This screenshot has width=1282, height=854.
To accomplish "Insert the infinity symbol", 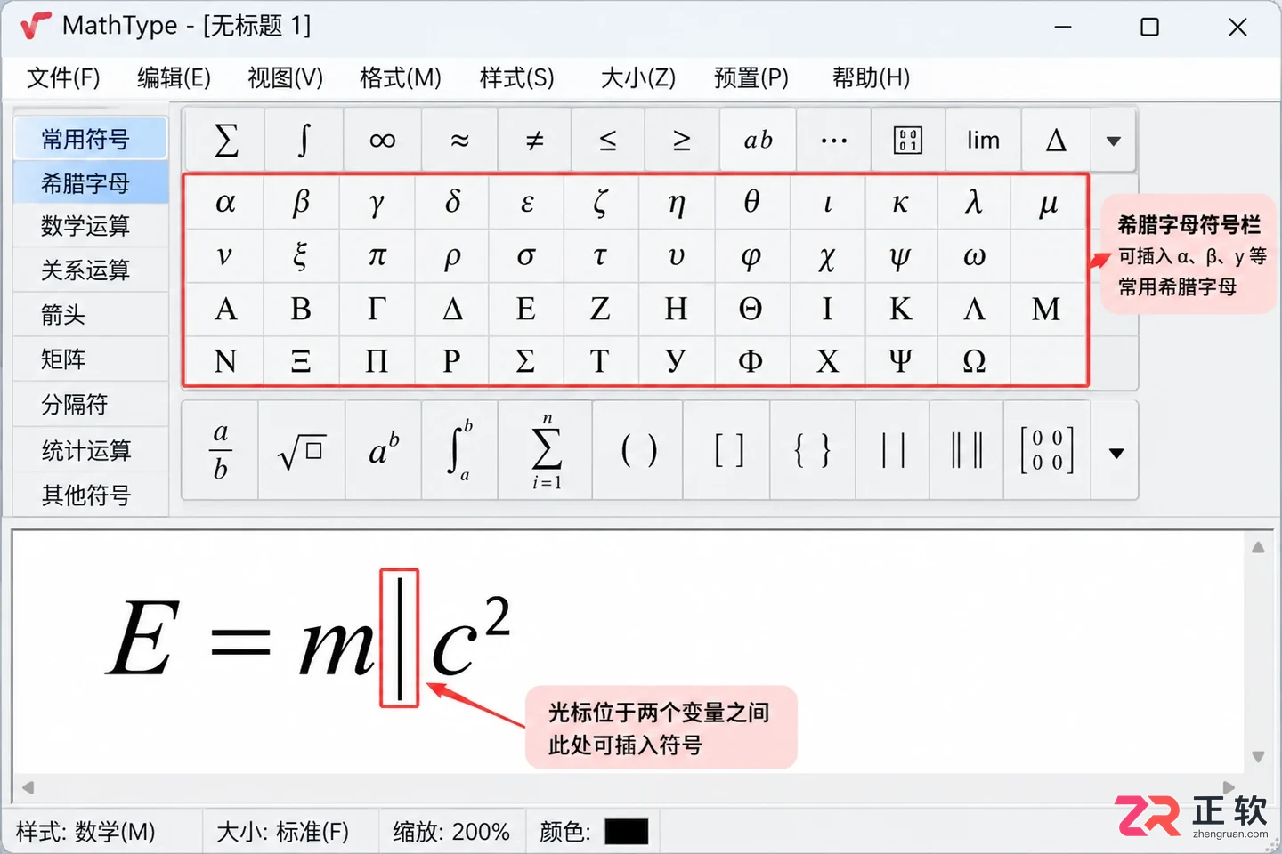I will pyautogui.click(x=382, y=140).
